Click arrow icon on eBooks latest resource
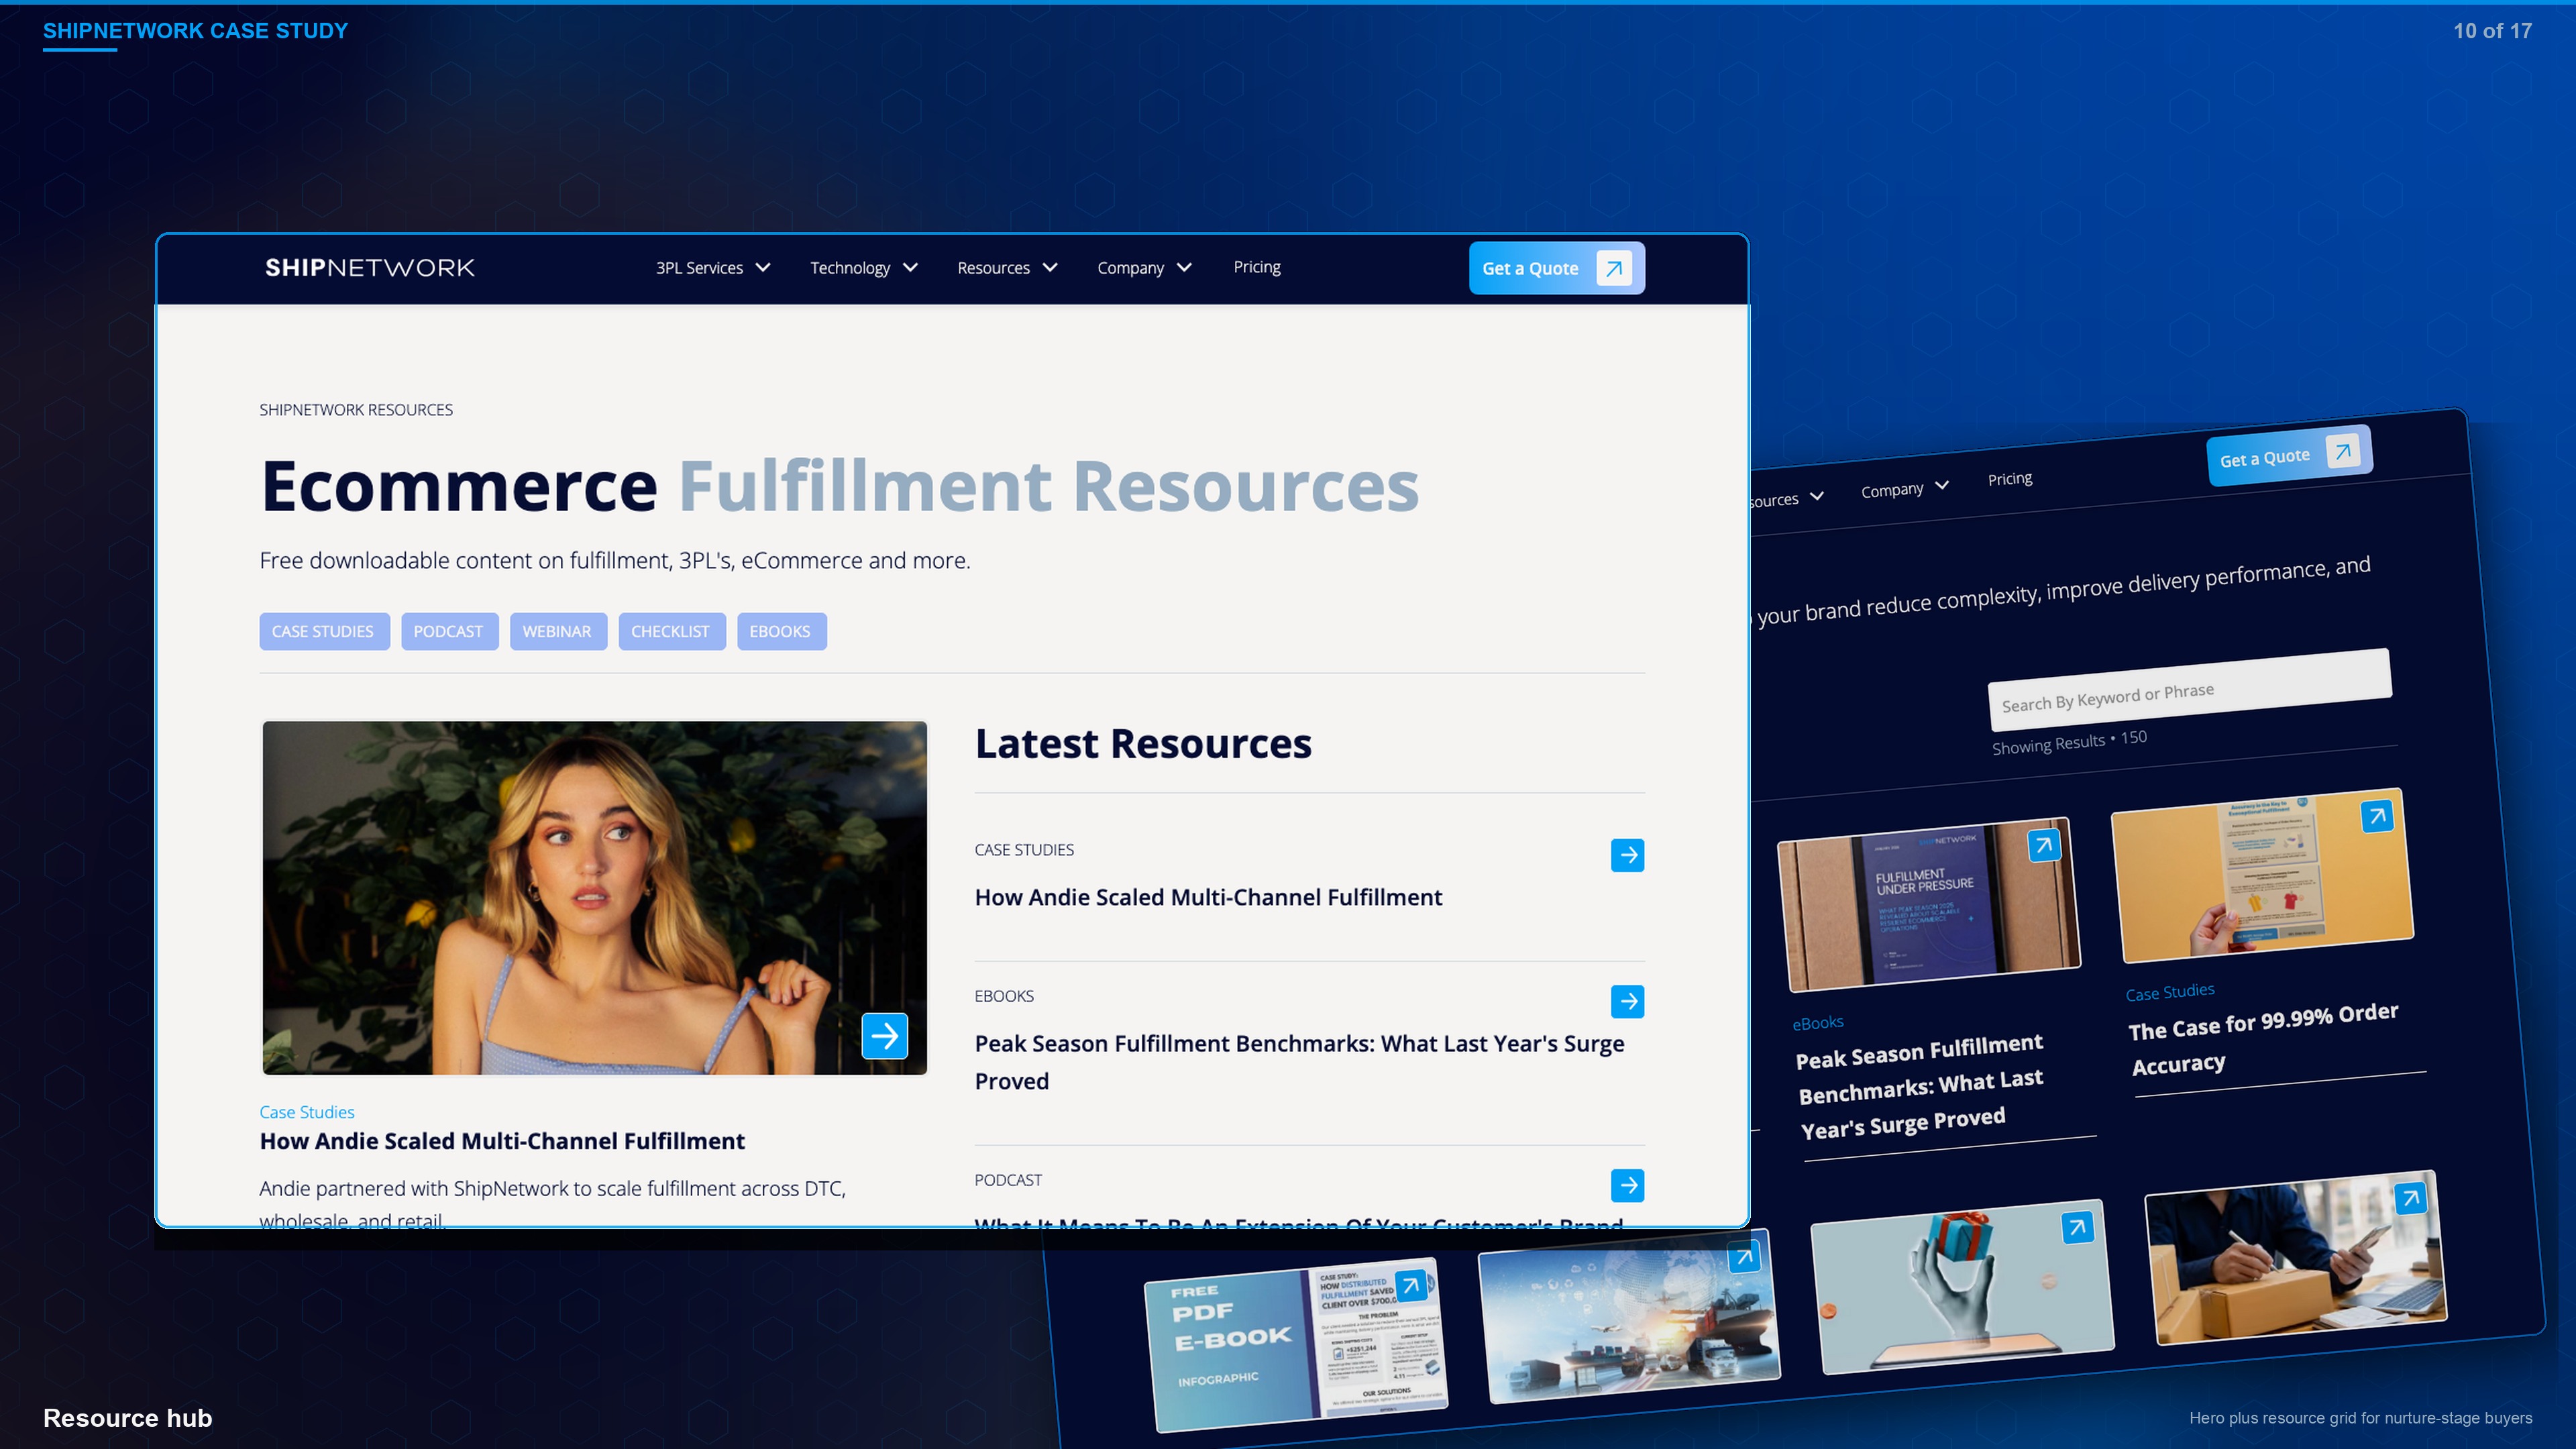The height and width of the screenshot is (1449, 2576). tap(1627, 1001)
